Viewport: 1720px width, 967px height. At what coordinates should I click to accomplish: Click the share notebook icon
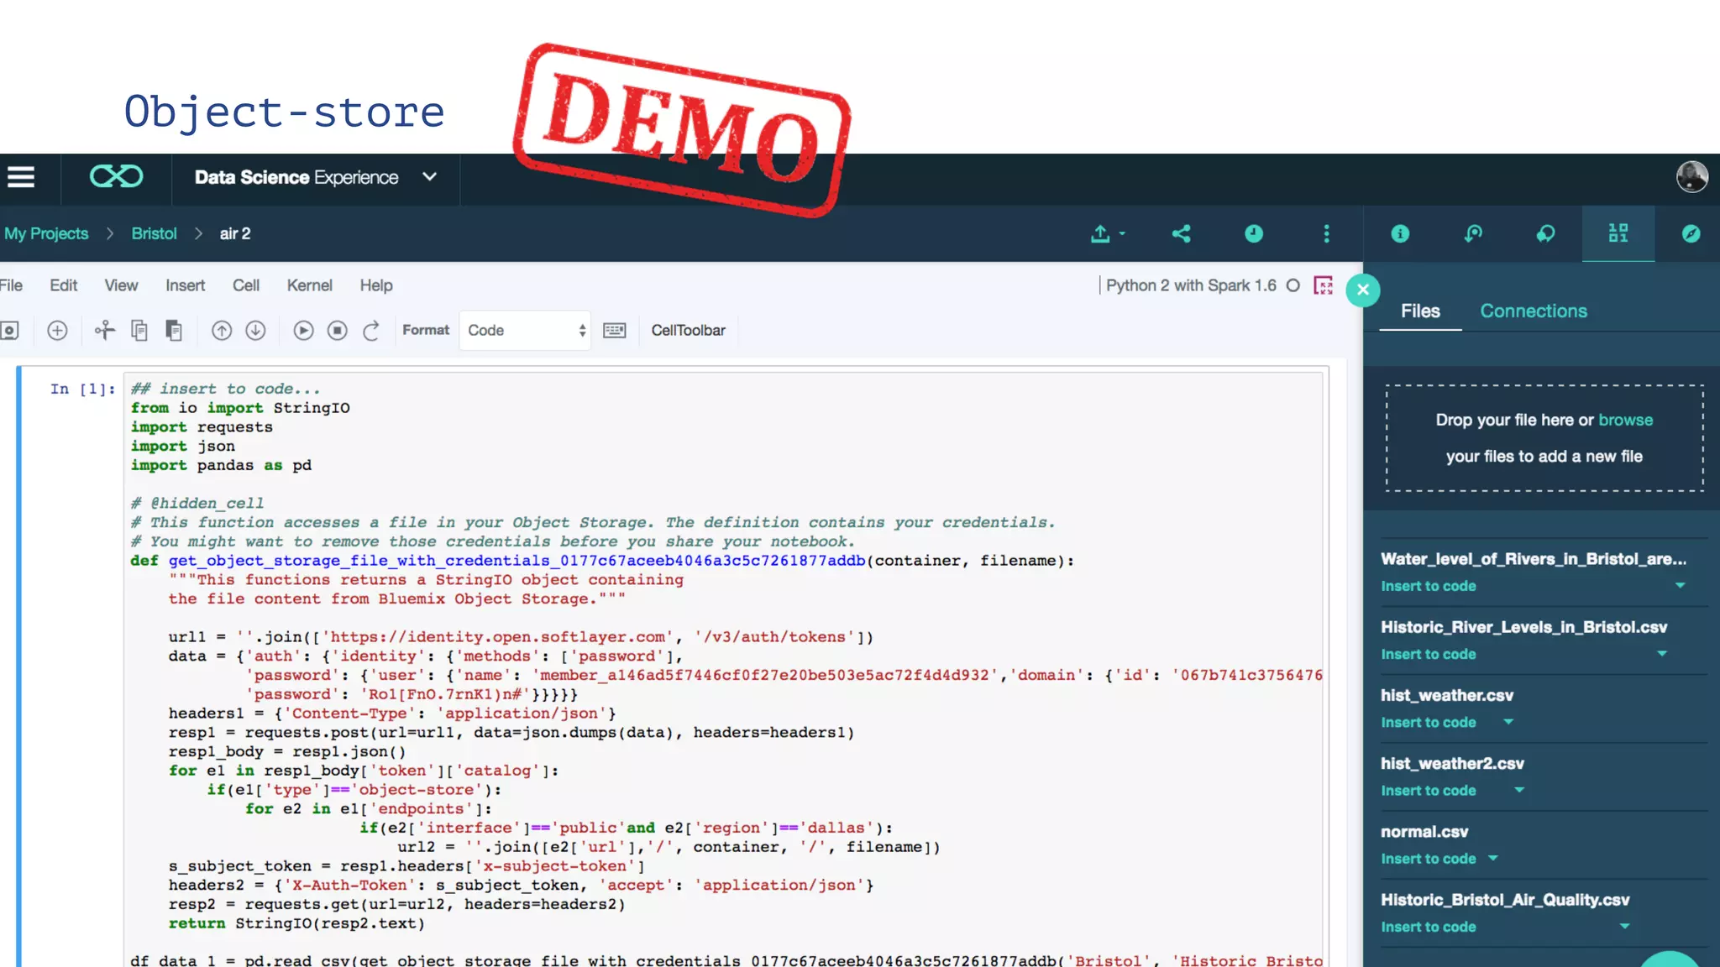1182,234
